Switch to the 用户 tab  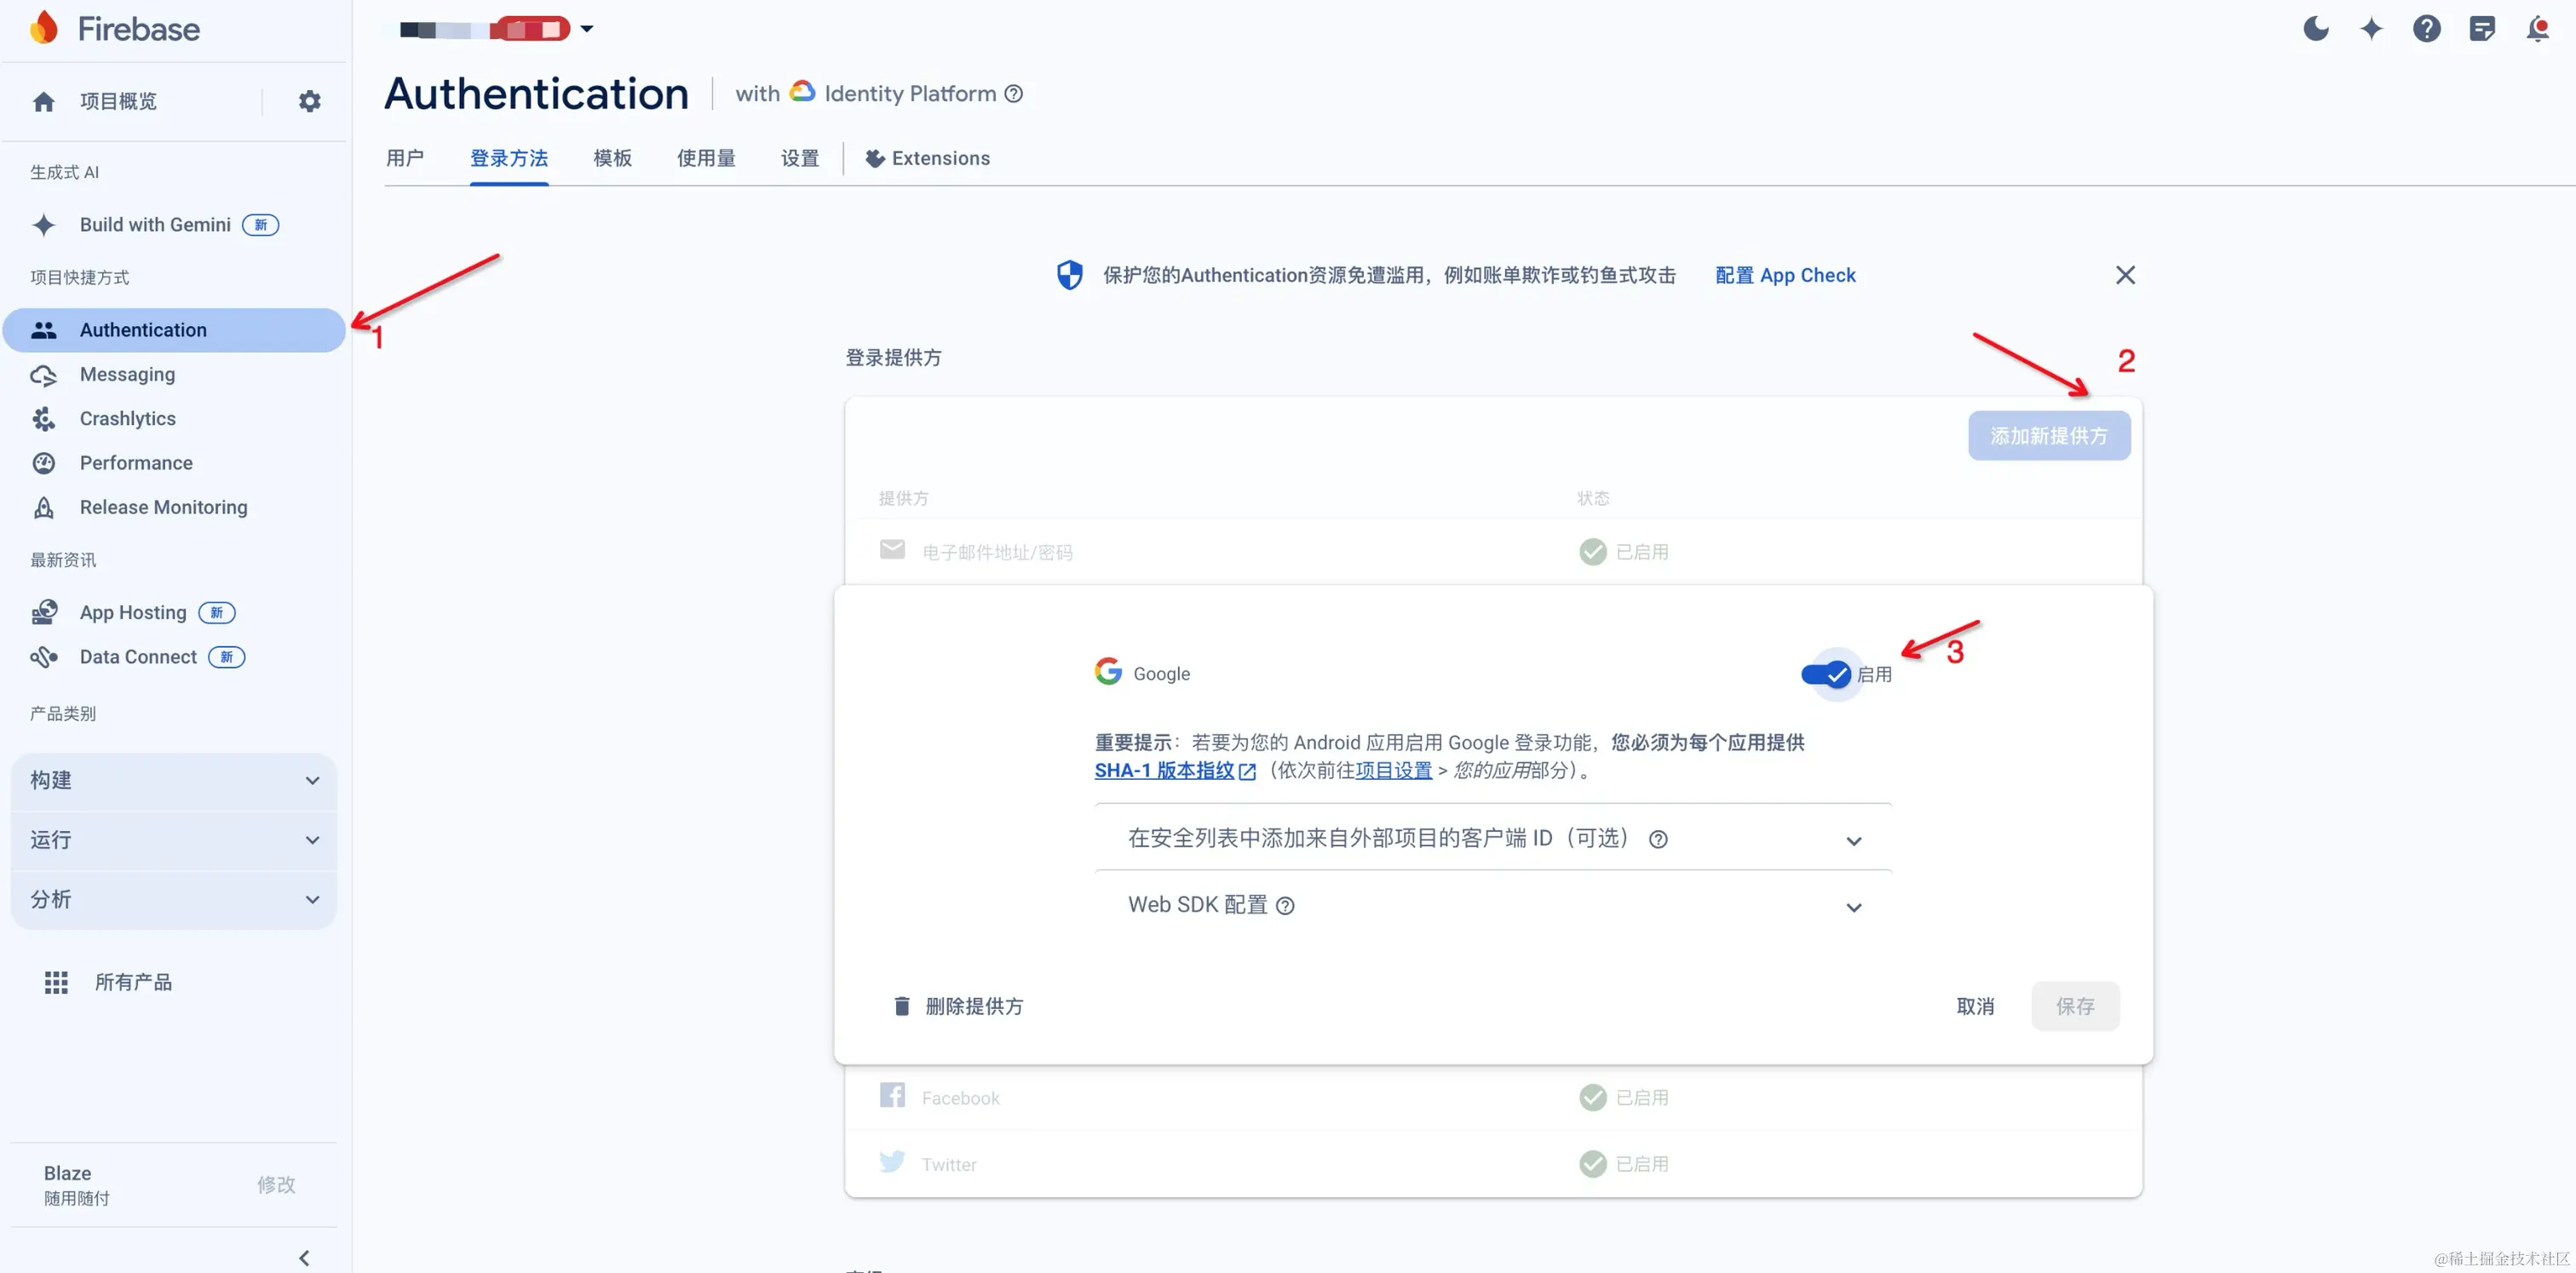pos(405,158)
